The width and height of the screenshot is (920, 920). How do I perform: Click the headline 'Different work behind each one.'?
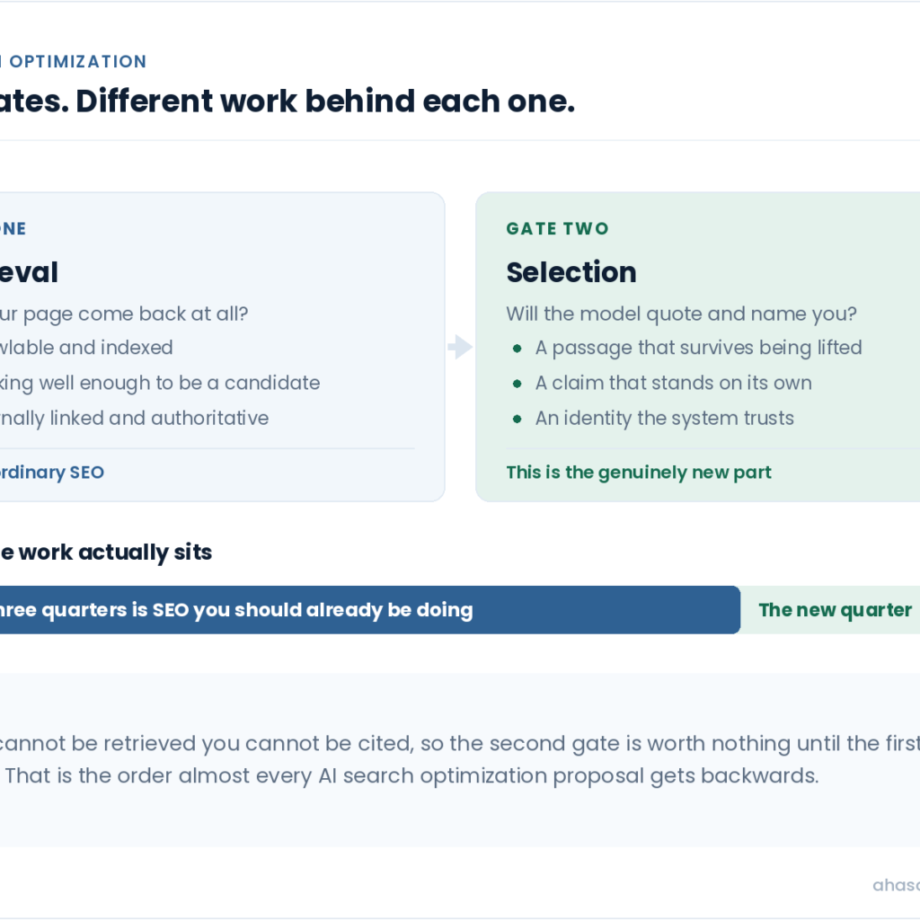point(325,101)
